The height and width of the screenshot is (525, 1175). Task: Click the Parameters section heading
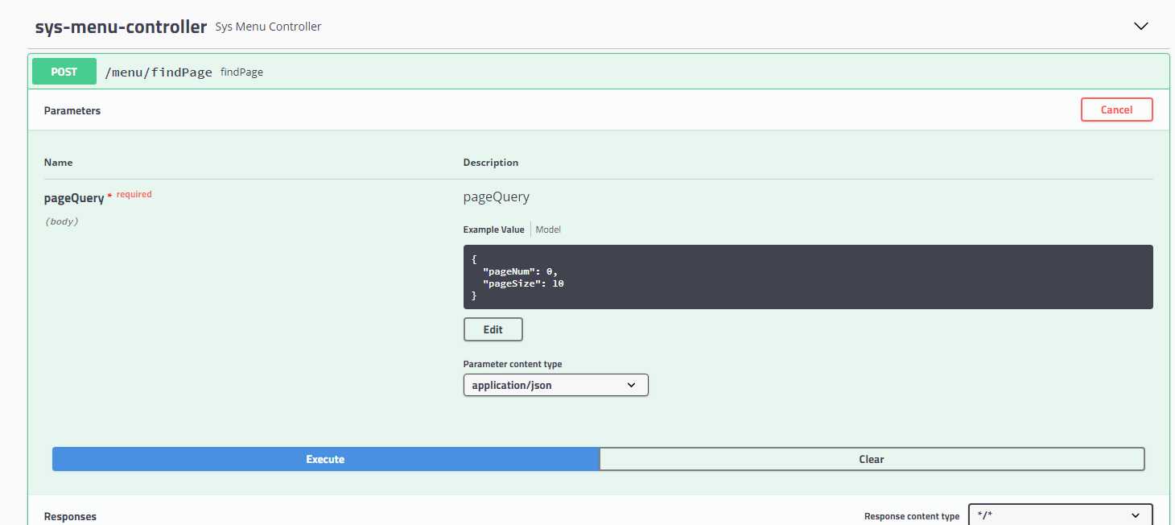click(x=72, y=110)
